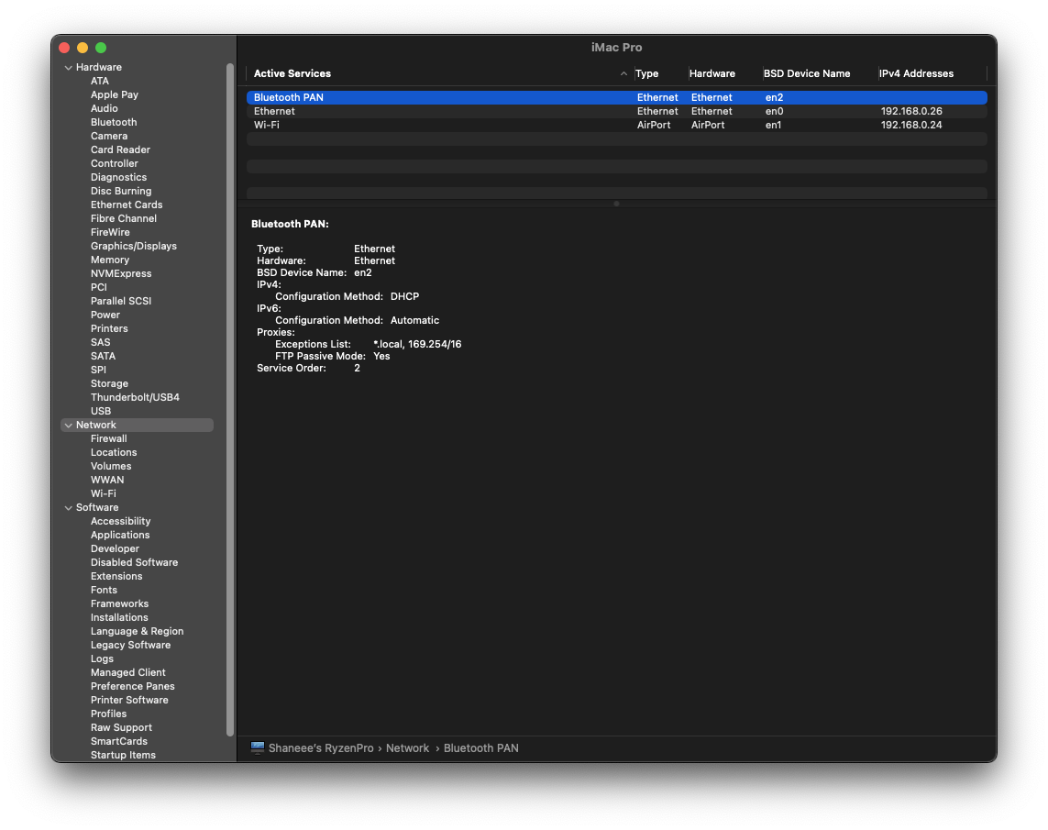This screenshot has height=830, width=1048.
Task: Click Network in the bottom path bar
Action: click(x=407, y=748)
